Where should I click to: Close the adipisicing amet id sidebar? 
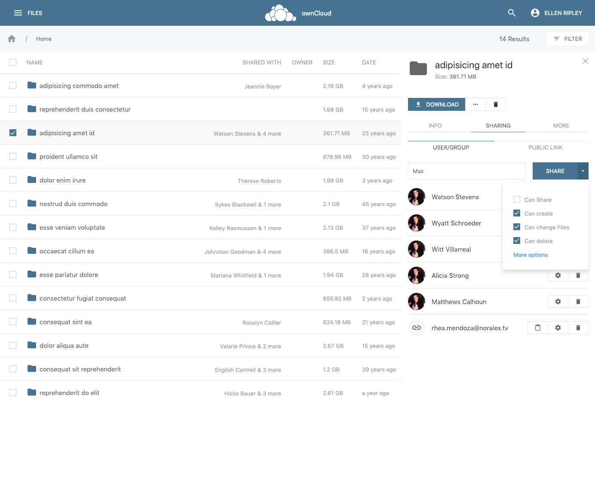coord(586,61)
